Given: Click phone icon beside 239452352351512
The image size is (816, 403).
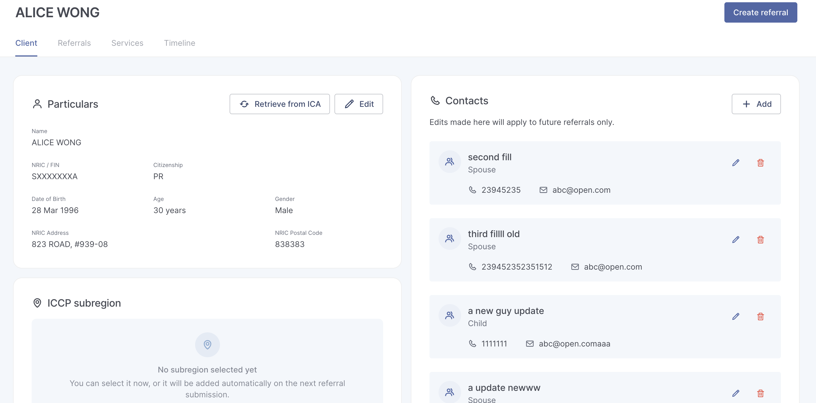Looking at the screenshot, I should 472,267.
